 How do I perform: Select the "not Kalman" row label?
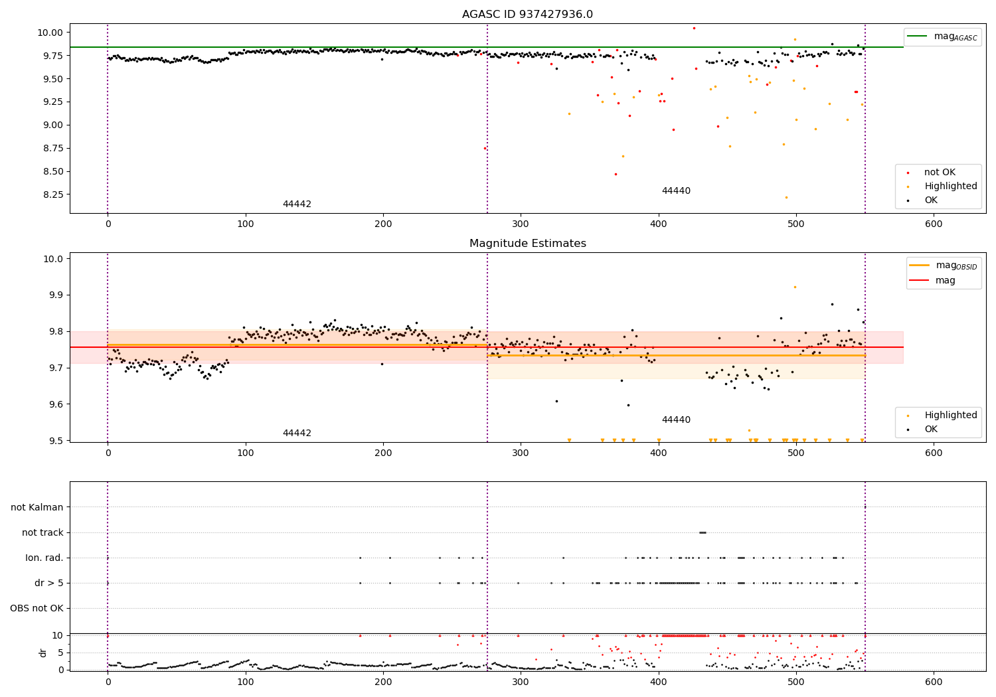coord(37,508)
